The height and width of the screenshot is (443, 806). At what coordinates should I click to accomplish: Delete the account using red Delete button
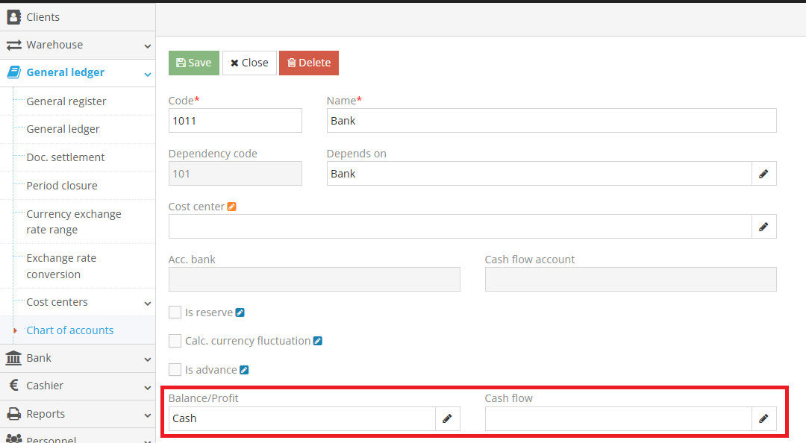pyautogui.click(x=308, y=63)
